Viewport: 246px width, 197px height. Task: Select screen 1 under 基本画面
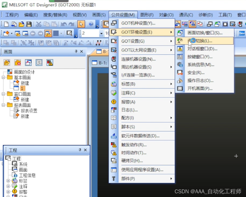point(22,88)
